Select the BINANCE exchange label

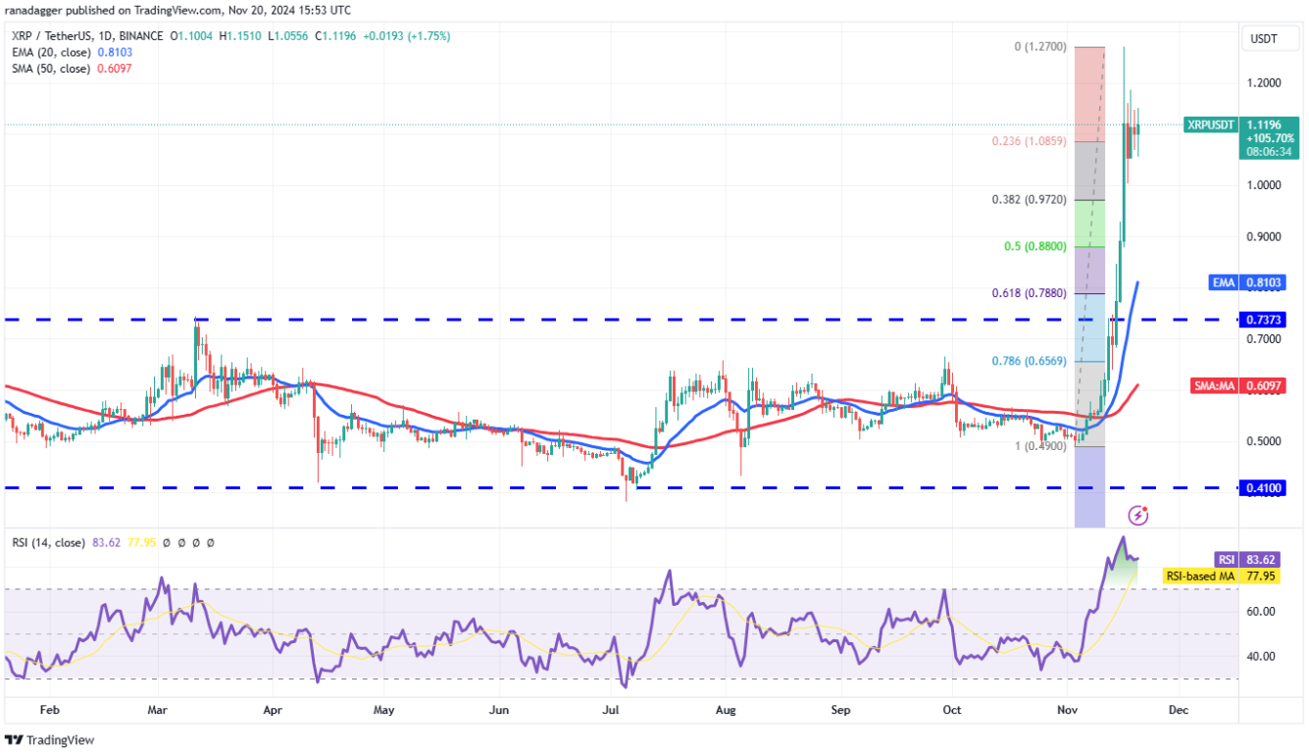click(x=138, y=33)
